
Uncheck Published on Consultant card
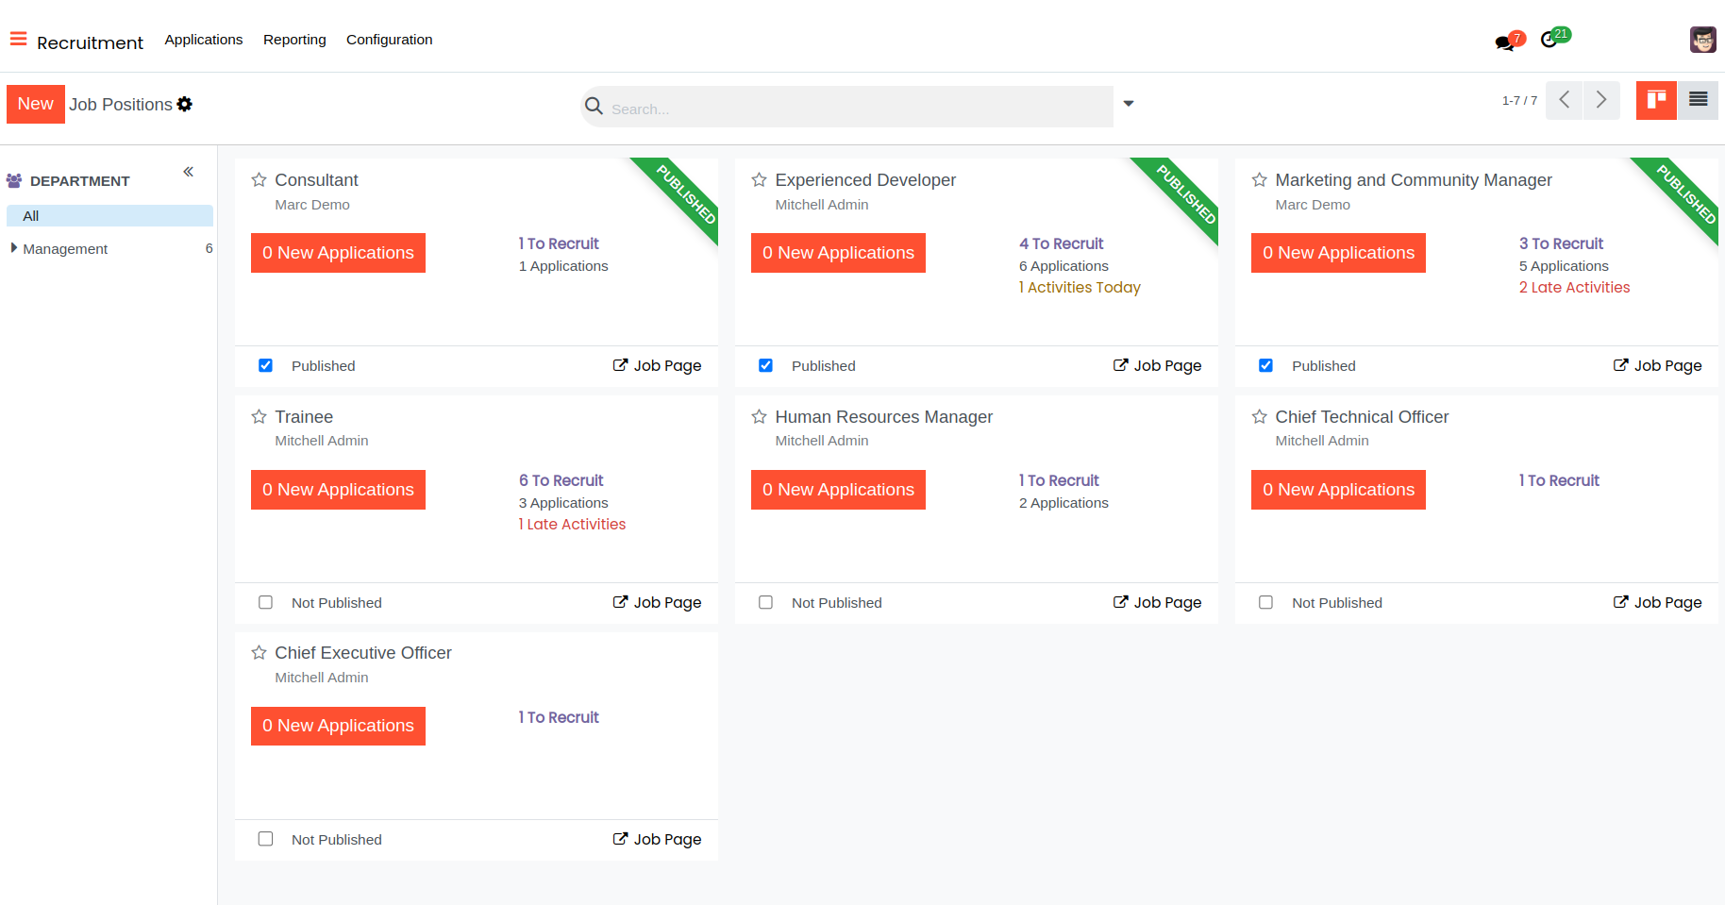pos(266,366)
